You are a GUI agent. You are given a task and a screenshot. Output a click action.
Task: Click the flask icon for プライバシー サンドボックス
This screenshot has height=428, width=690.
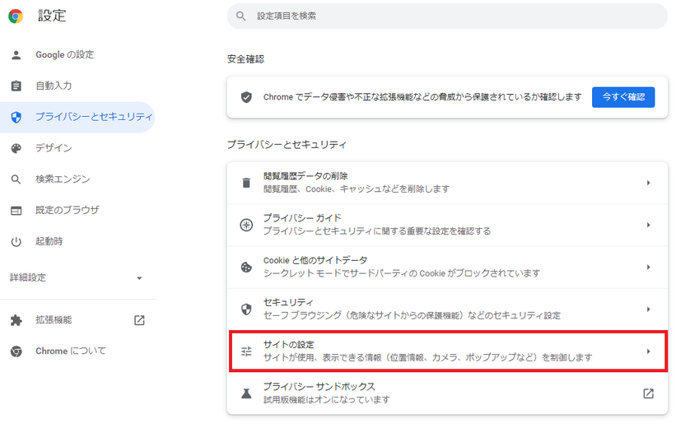pyautogui.click(x=245, y=393)
